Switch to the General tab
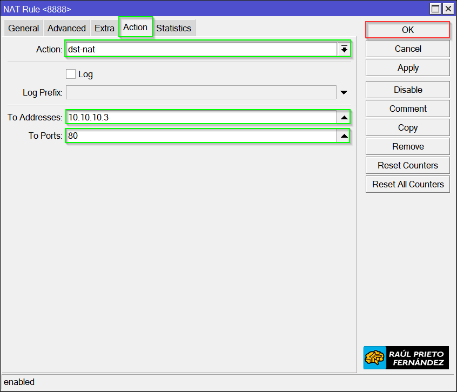Viewport: 457px width, 392px height. point(24,29)
